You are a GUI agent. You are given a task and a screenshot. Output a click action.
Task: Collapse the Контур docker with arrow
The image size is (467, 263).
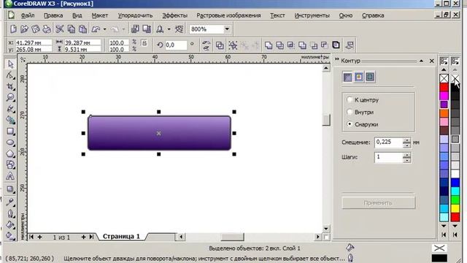pos(421,61)
